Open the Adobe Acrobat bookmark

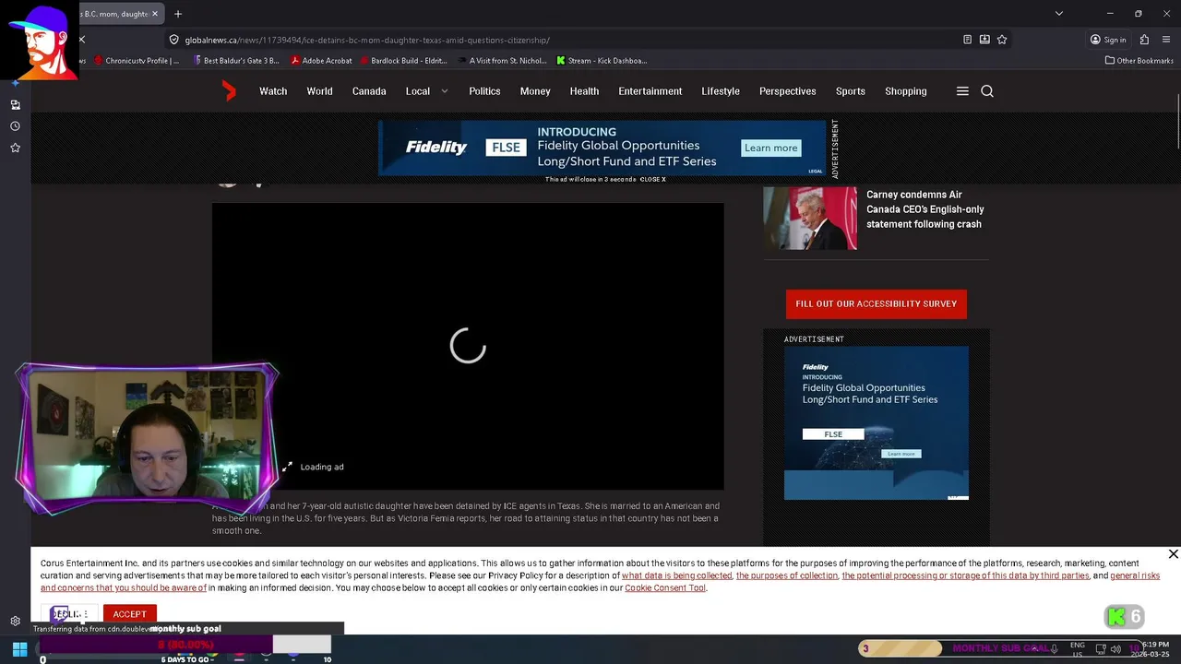(x=321, y=61)
